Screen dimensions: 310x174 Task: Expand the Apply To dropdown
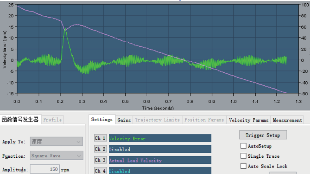pyautogui.click(x=56, y=142)
